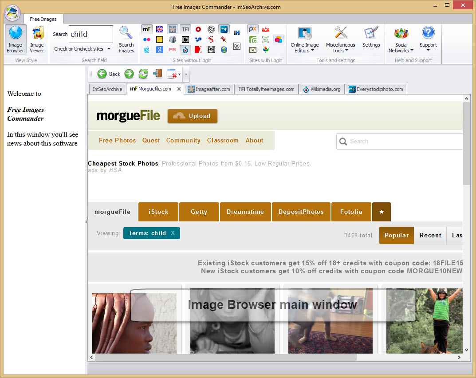Open the Settings tool
The height and width of the screenshot is (378, 476).
click(371, 37)
